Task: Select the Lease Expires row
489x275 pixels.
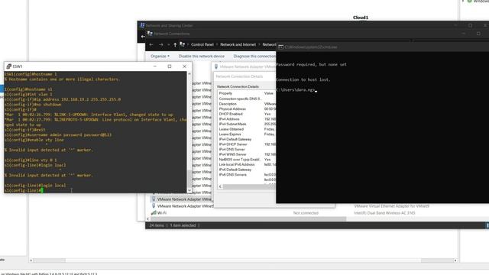Action: coord(247,134)
